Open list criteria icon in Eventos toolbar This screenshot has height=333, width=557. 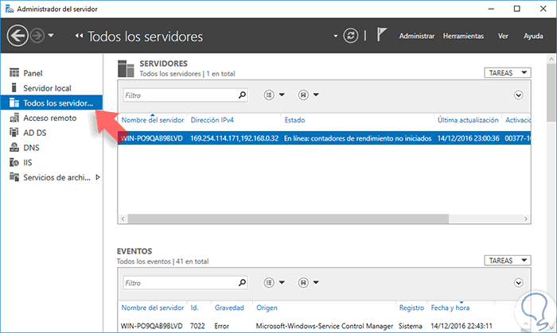[269, 283]
